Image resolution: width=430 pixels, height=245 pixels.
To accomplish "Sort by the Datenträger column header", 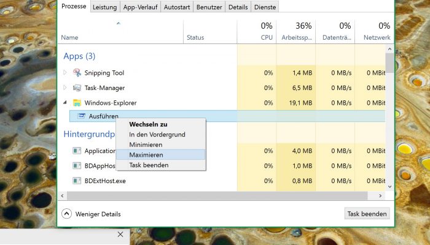I will click(x=335, y=32).
